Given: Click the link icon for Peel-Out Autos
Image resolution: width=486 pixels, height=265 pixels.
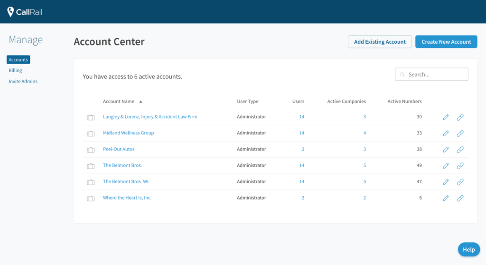Looking at the screenshot, I should click(x=460, y=149).
